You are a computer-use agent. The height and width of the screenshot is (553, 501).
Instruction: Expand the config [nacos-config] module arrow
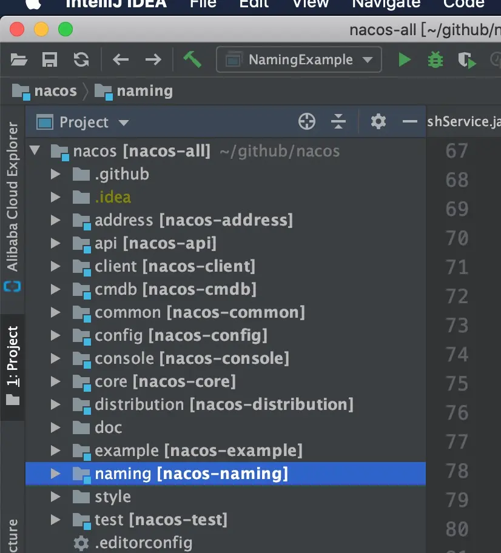[x=55, y=335]
